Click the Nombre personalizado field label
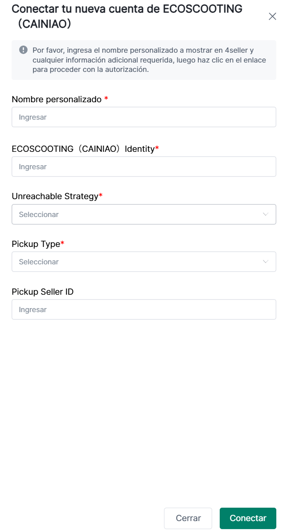This screenshot has width=283, height=530. tap(57, 100)
